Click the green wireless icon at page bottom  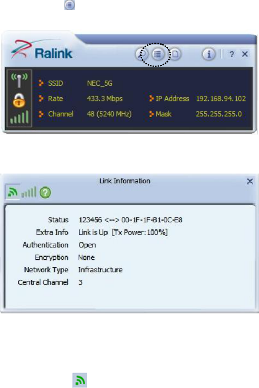pyautogui.click(x=80, y=380)
